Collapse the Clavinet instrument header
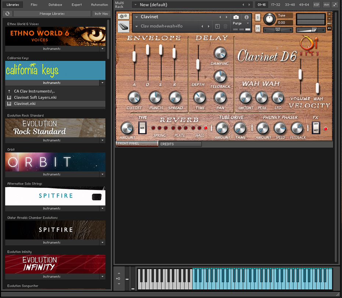Viewport: 342px width, 298px height. [x=329, y=19]
